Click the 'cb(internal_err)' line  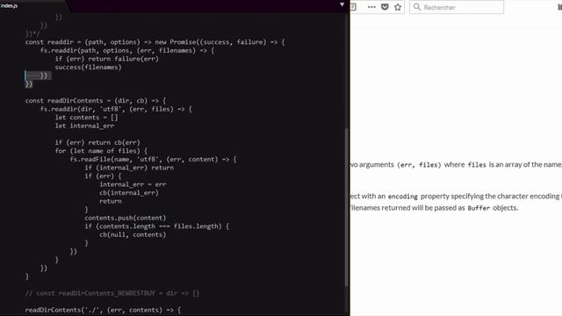pos(129,193)
